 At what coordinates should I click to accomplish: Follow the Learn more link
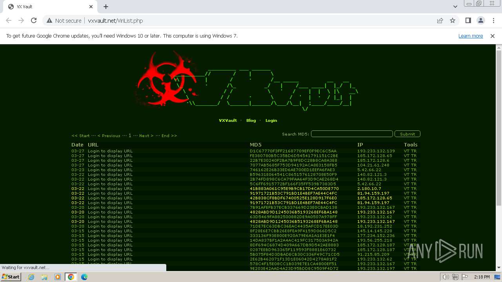tap(471, 36)
